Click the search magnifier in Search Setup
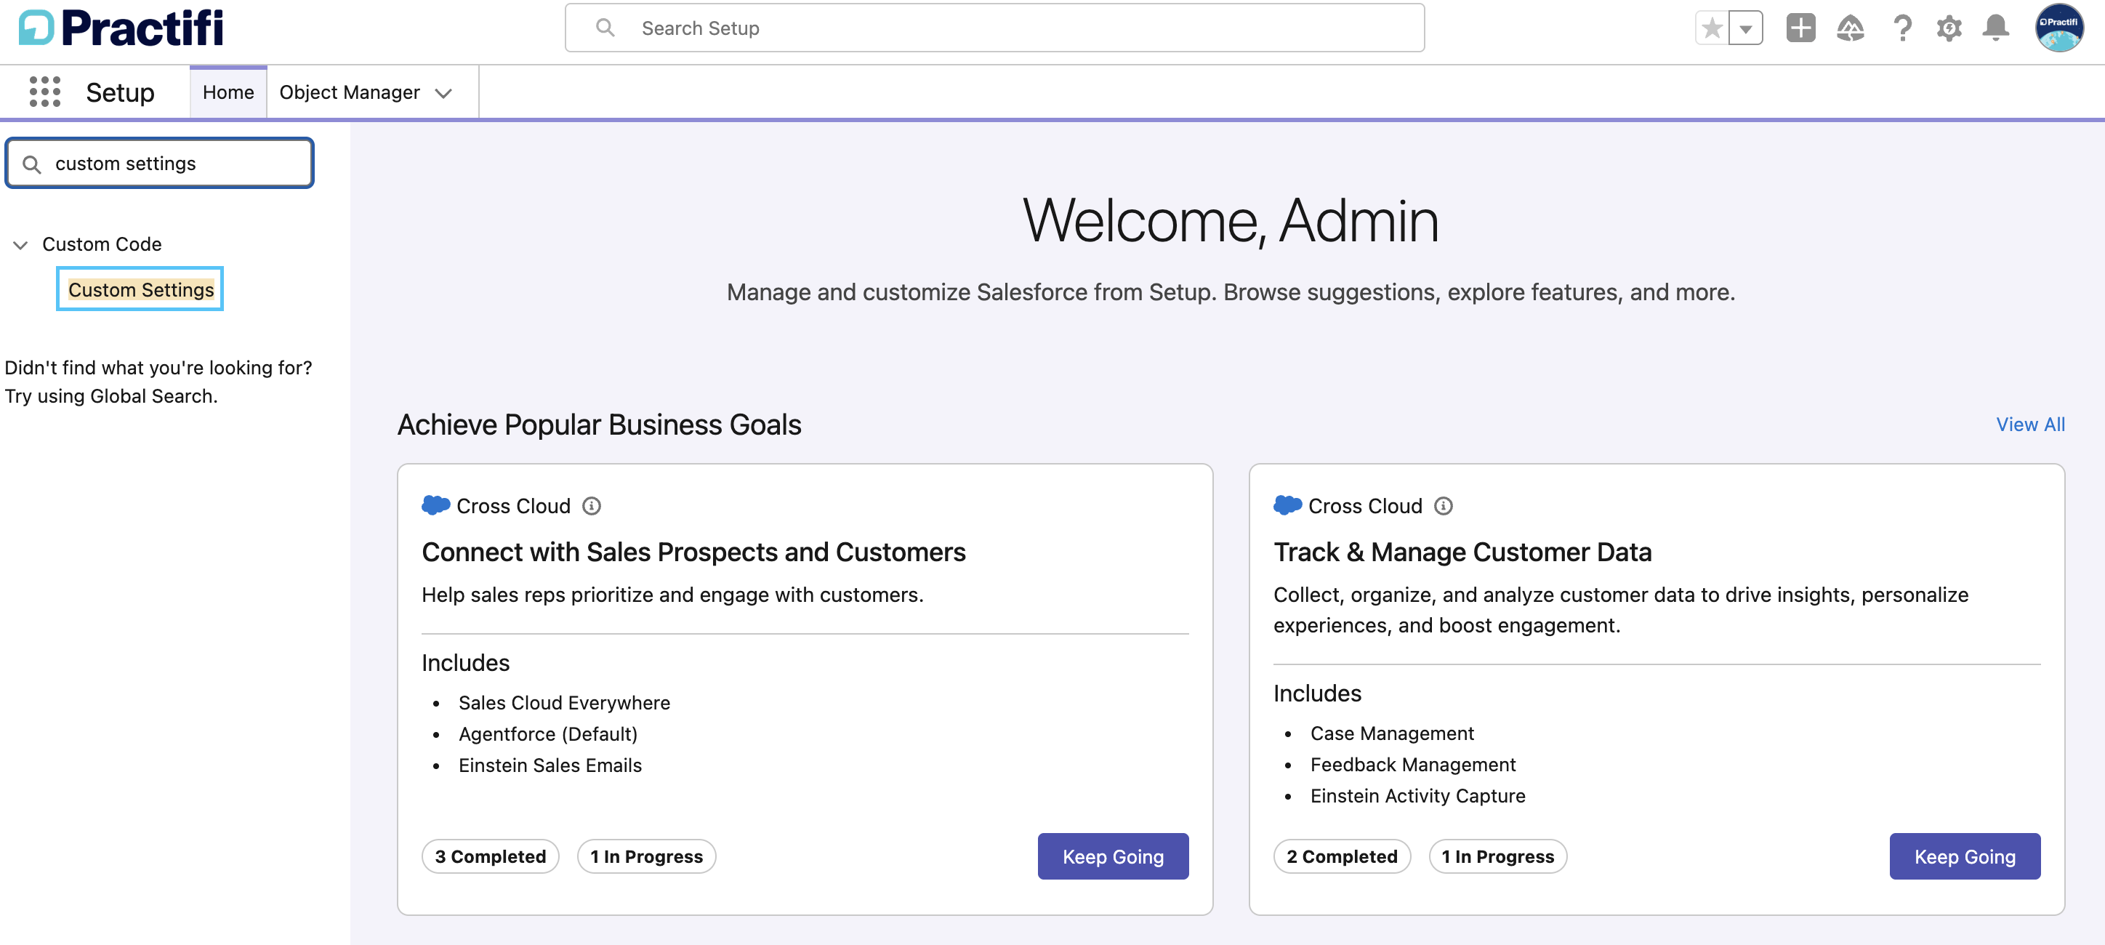The width and height of the screenshot is (2105, 945). (x=605, y=28)
